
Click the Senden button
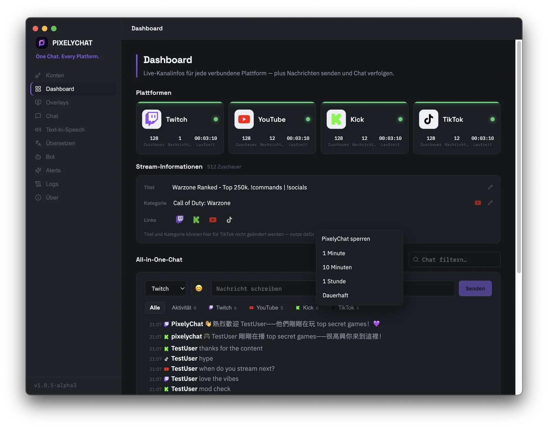475,289
